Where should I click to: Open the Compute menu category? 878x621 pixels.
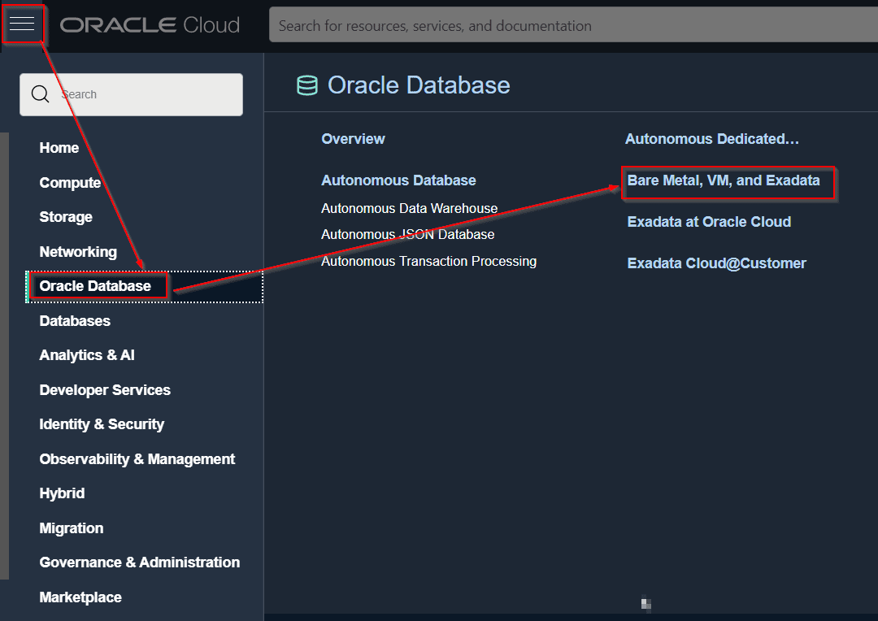[70, 183]
